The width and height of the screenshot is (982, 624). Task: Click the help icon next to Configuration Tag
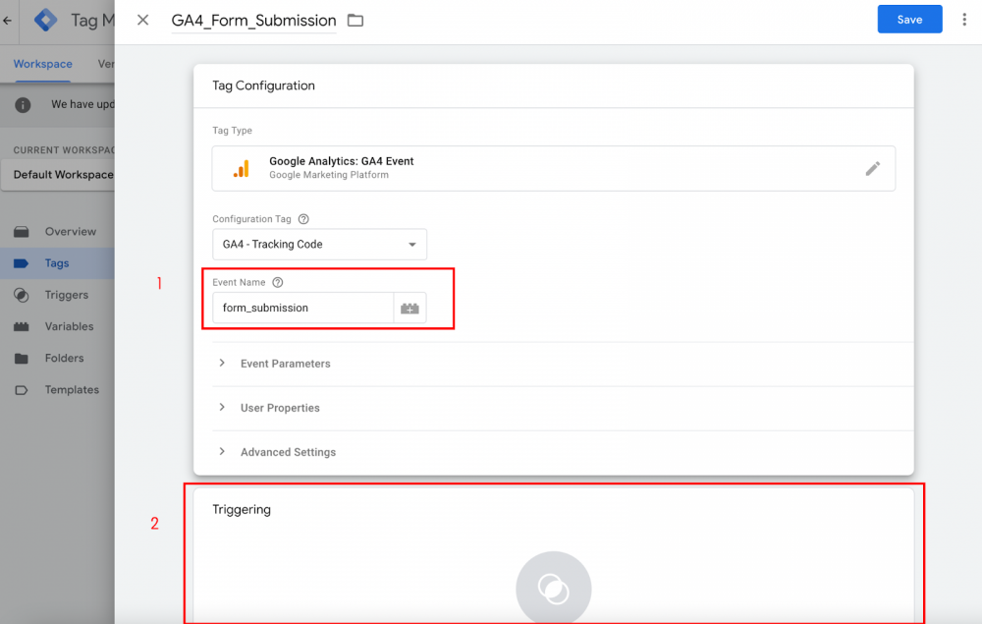coord(303,219)
